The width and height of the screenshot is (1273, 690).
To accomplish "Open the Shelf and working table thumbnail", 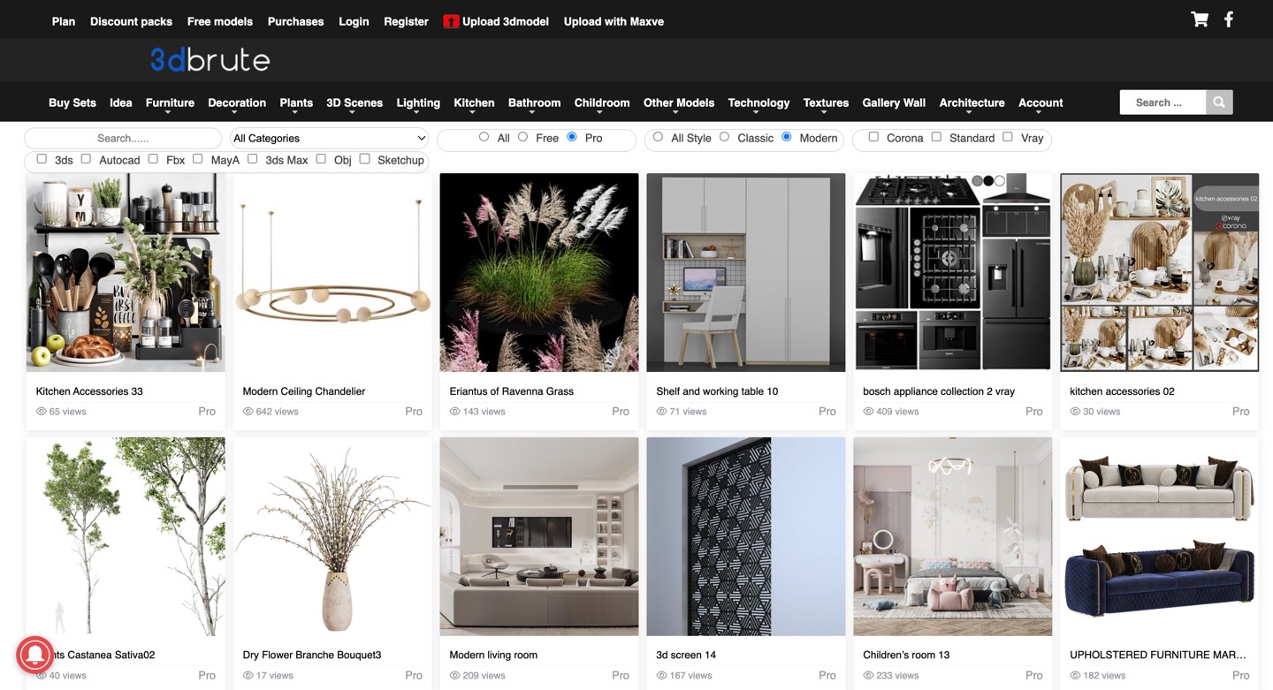I will point(745,272).
